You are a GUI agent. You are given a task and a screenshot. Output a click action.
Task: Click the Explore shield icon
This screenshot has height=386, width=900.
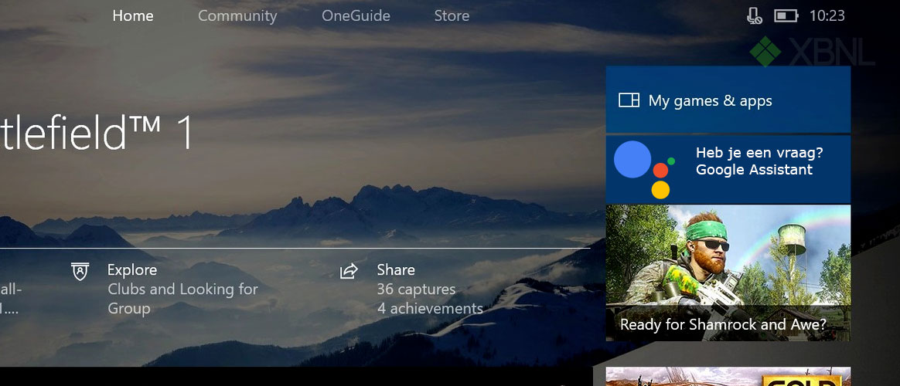click(80, 271)
